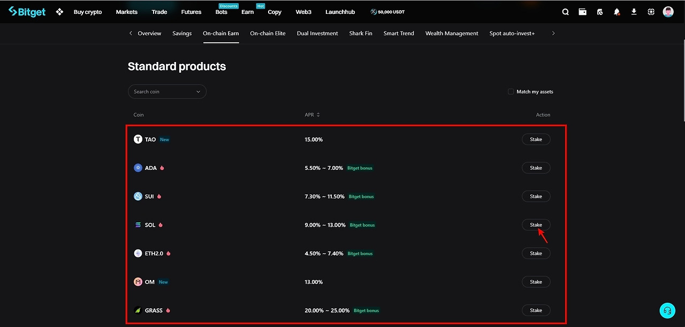The width and height of the screenshot is (685, 327).
Task: Switch to the Overview tab
Action: click(149, 33)
